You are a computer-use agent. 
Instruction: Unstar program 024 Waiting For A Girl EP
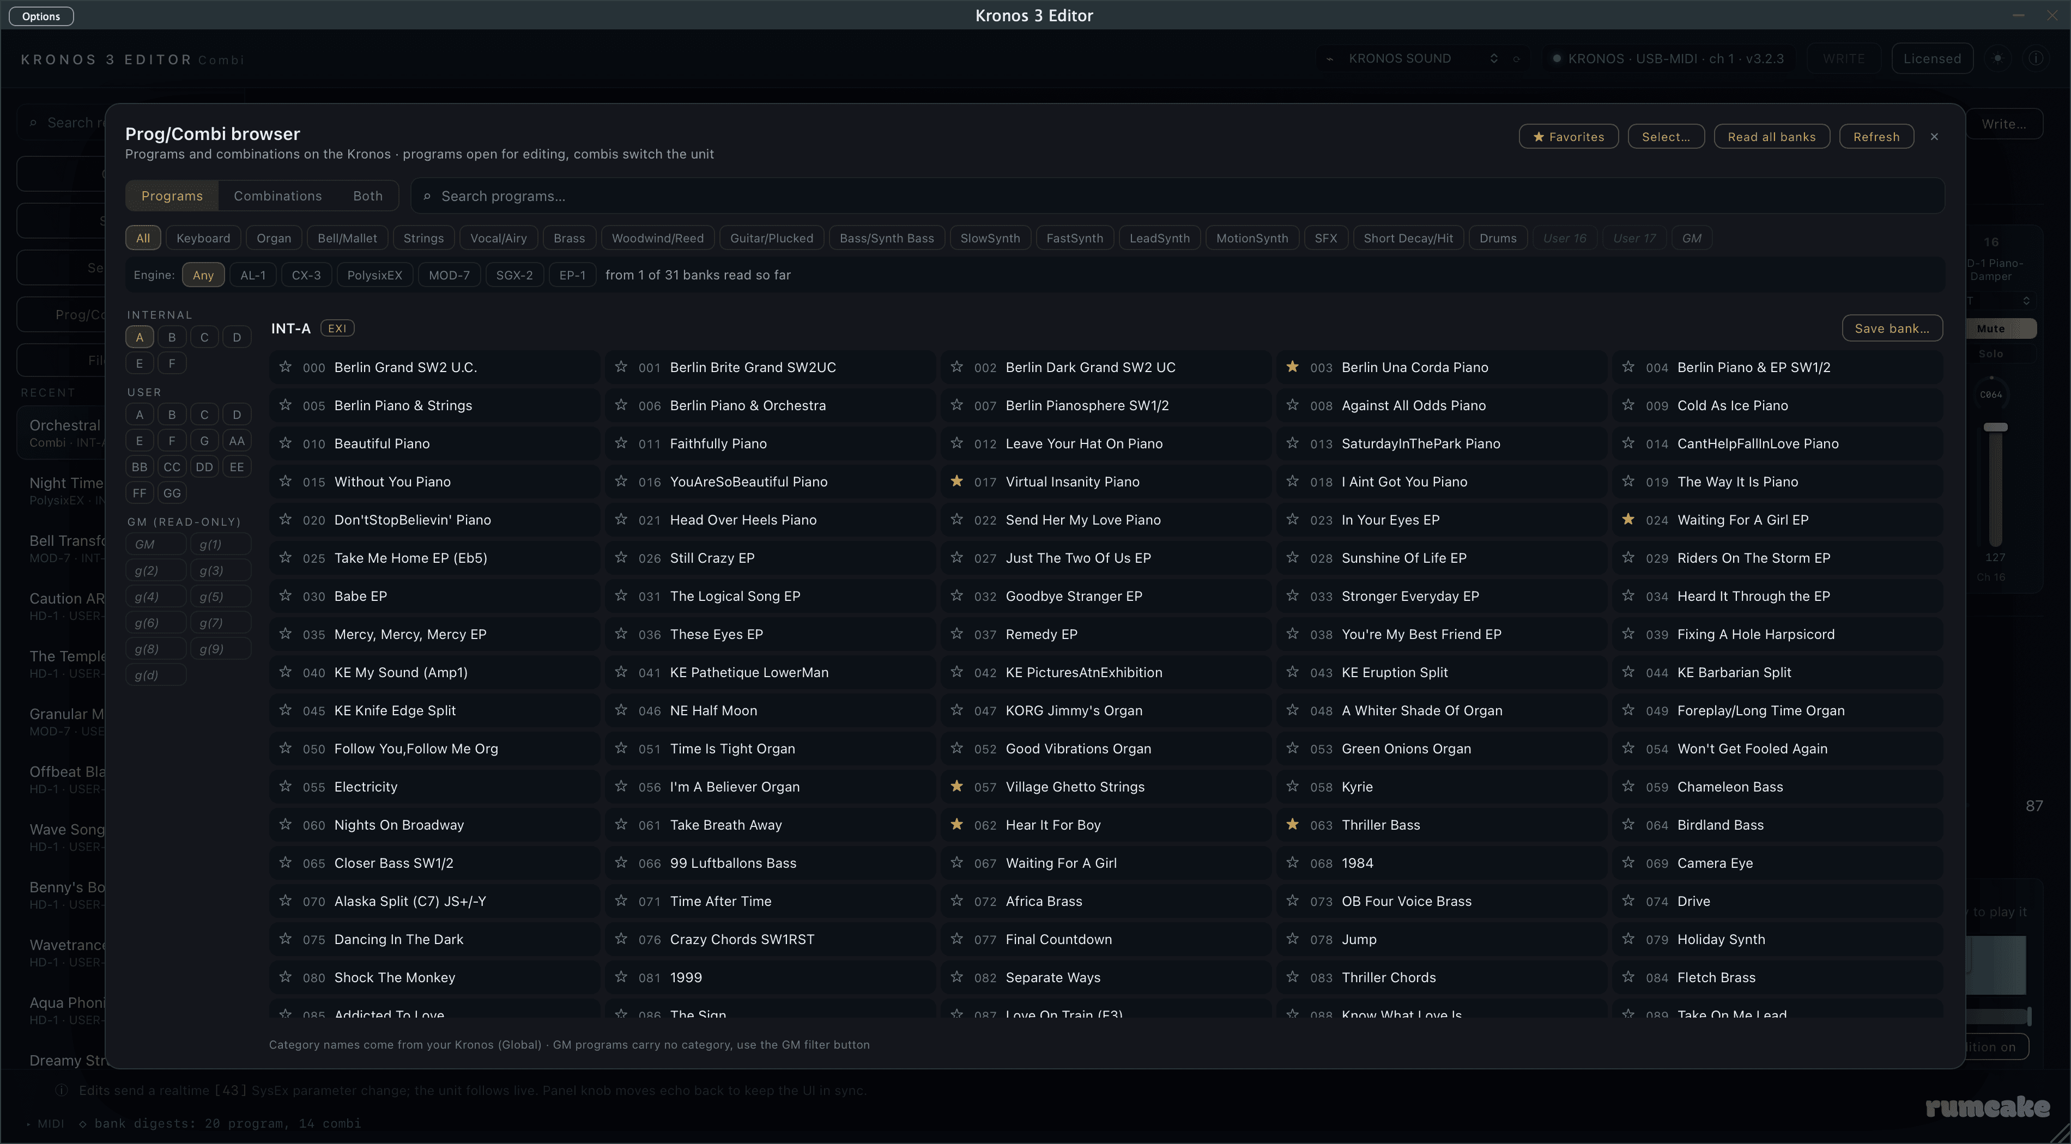tap(1628, 520)
